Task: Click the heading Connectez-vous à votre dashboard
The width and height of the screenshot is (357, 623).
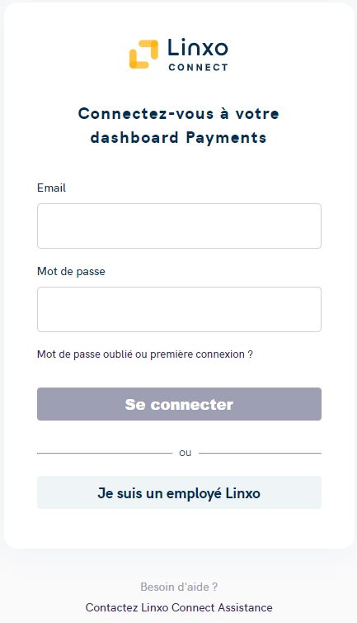Action: [x=178, y=126]
